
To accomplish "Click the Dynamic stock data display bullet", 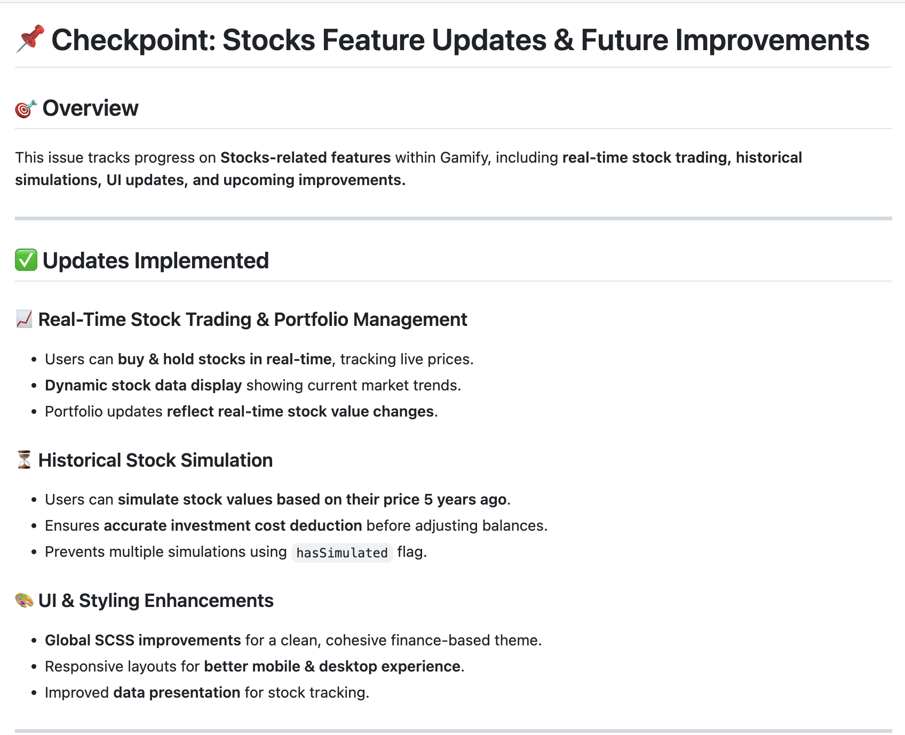I will pos(143,385).
